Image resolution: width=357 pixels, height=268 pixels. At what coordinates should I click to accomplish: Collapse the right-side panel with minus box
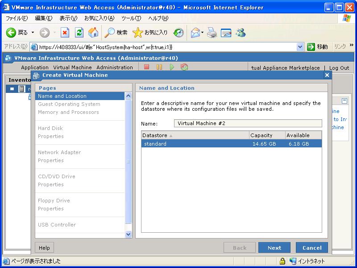pos(345,101)
